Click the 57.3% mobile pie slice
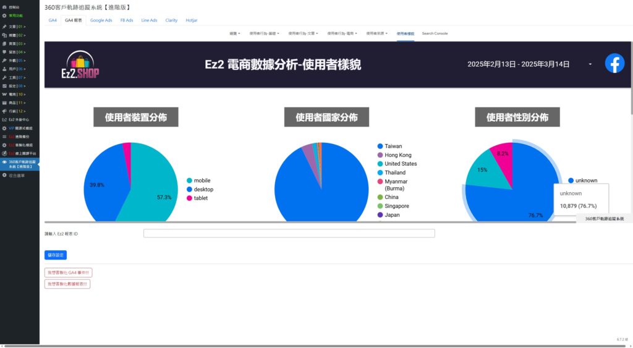This screenshot has width=633, height=348. [x=155, y=190]
